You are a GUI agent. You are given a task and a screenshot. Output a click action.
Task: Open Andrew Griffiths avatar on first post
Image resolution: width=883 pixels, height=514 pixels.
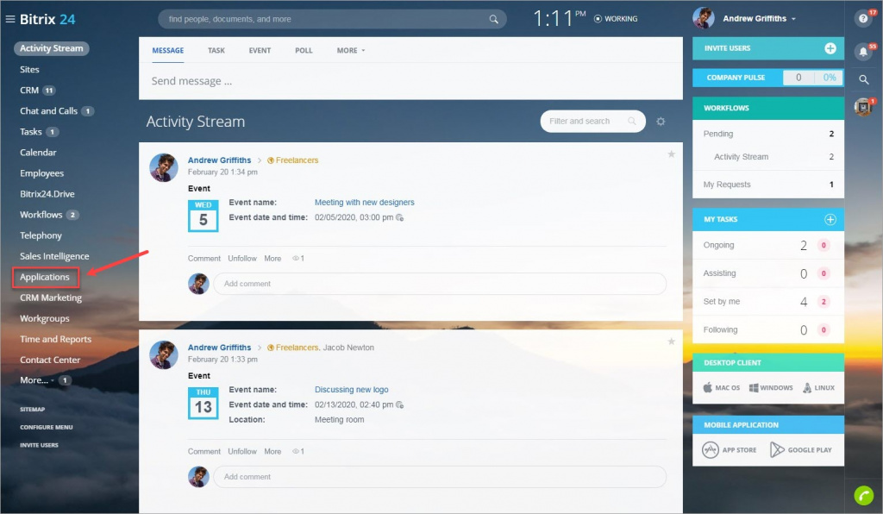tap(164, 168)
